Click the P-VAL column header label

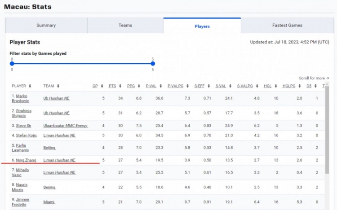(x=151, y=86)
